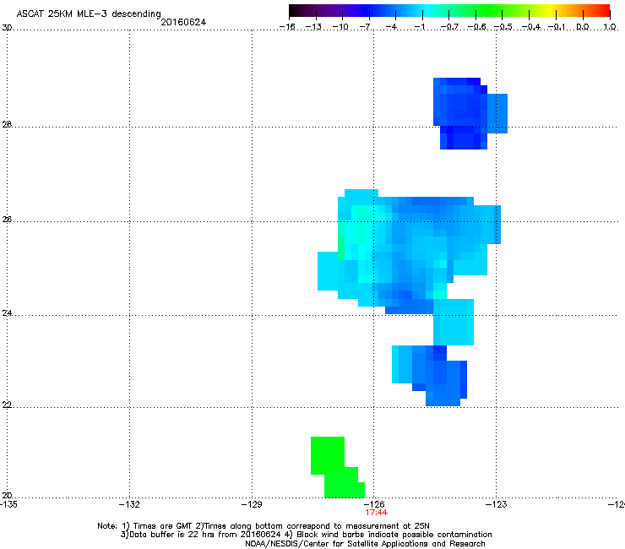Click the colorbar label '-1'

[x=419, y=27]
